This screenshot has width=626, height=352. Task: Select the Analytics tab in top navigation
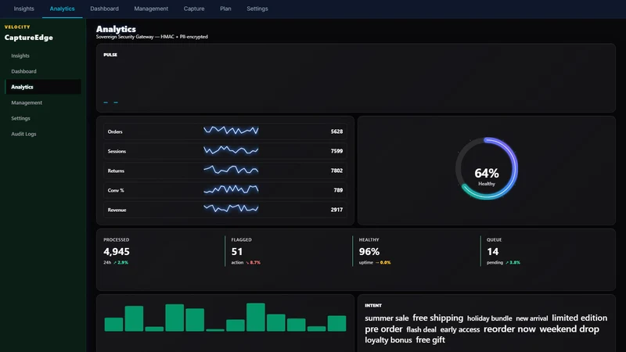click(63, 9)
